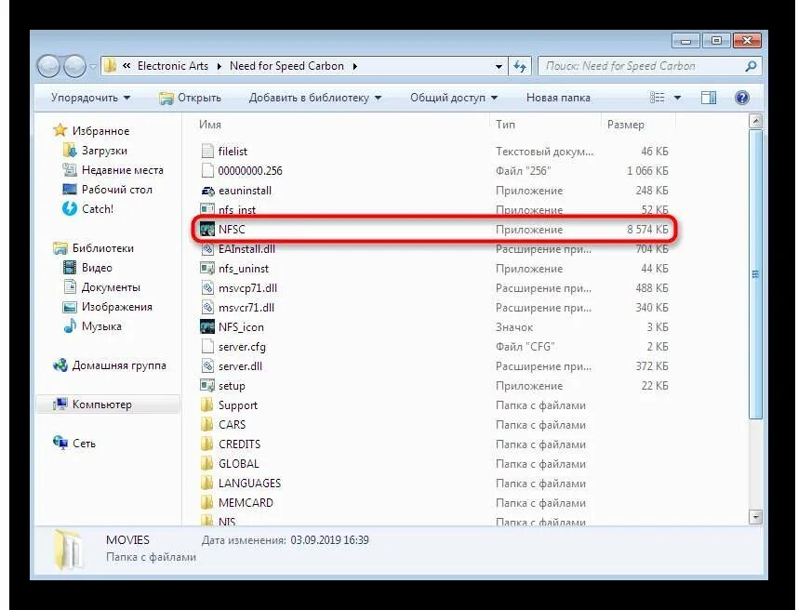Viewport: 798px width, 610px height.
Task: Click the scrollbar down arrow
Action: click(x=756, y=517)
